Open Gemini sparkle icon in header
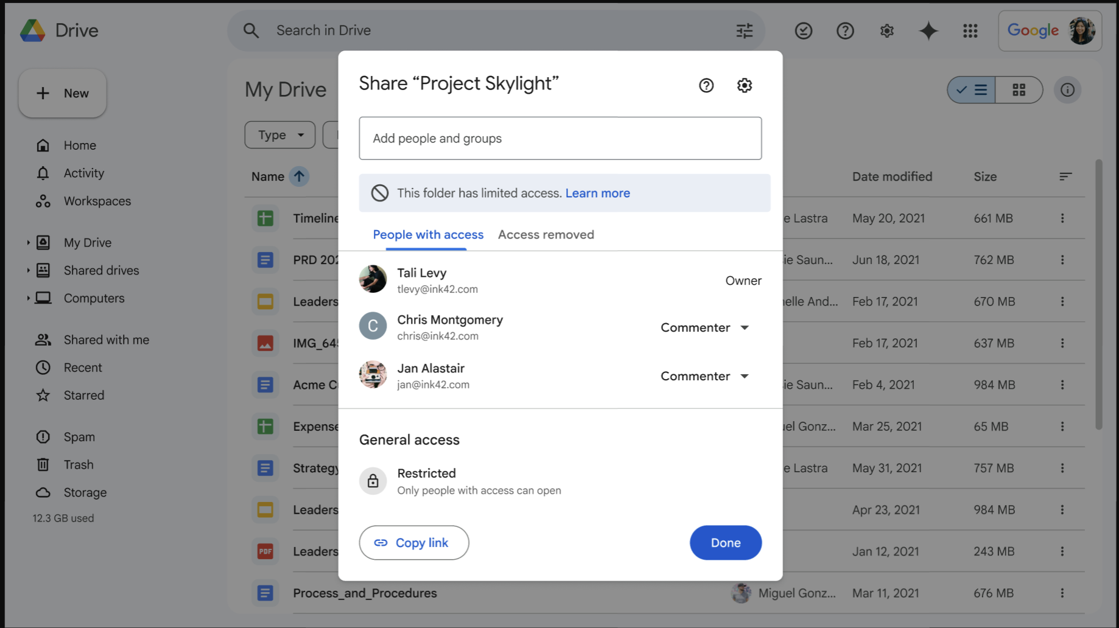This screenshot has width=1119, height=628. pyautogui.click(x=928, y=30)
